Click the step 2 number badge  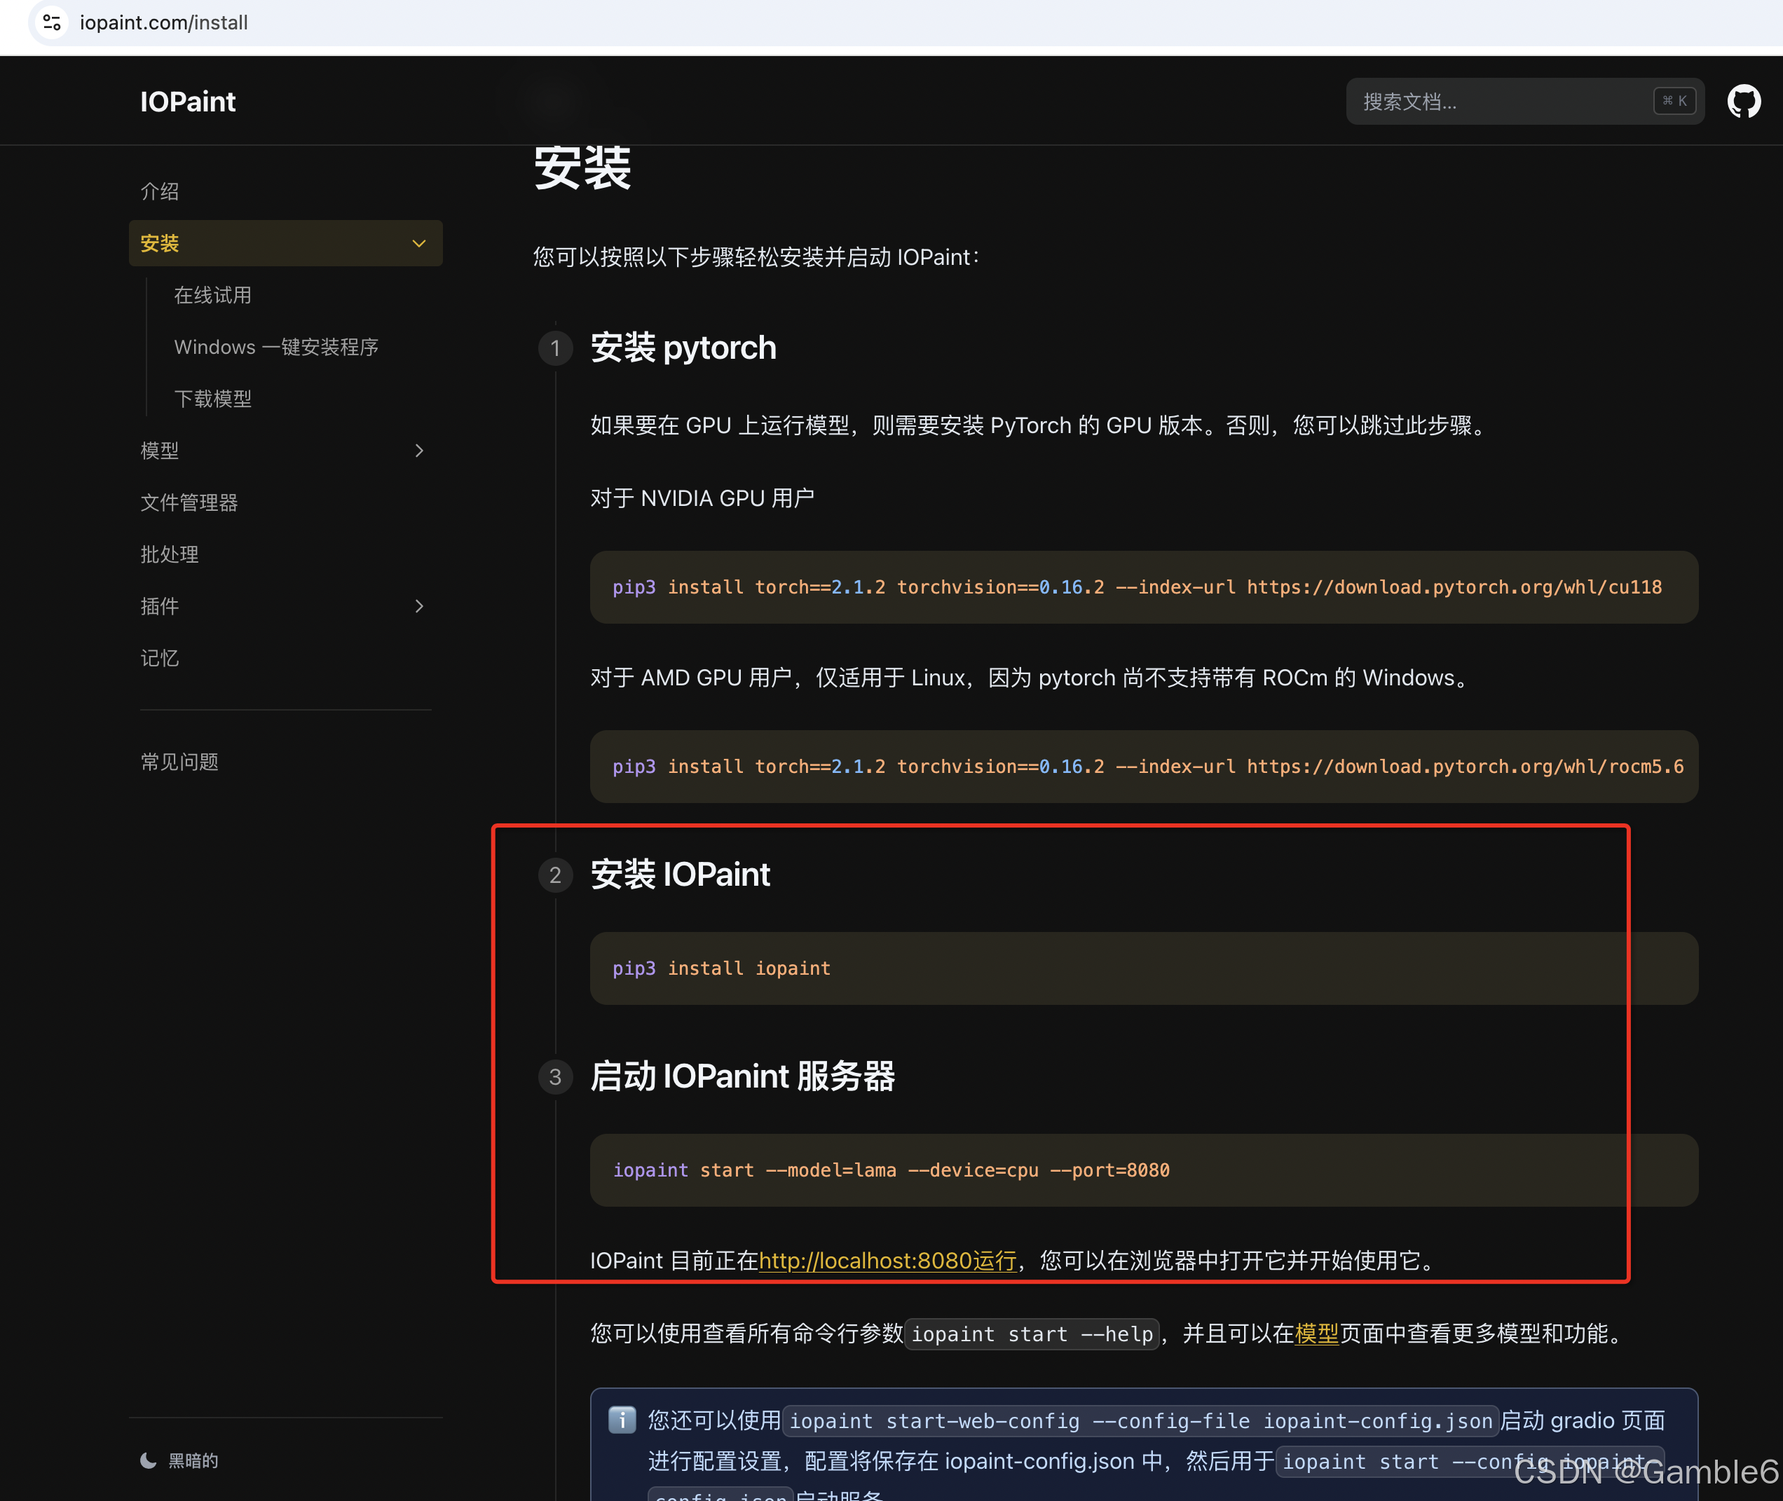[x=555, y=875]
